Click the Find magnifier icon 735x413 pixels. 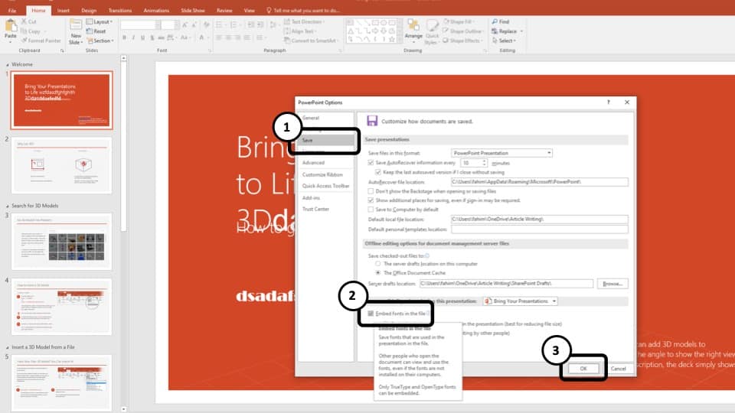point(495,21)
